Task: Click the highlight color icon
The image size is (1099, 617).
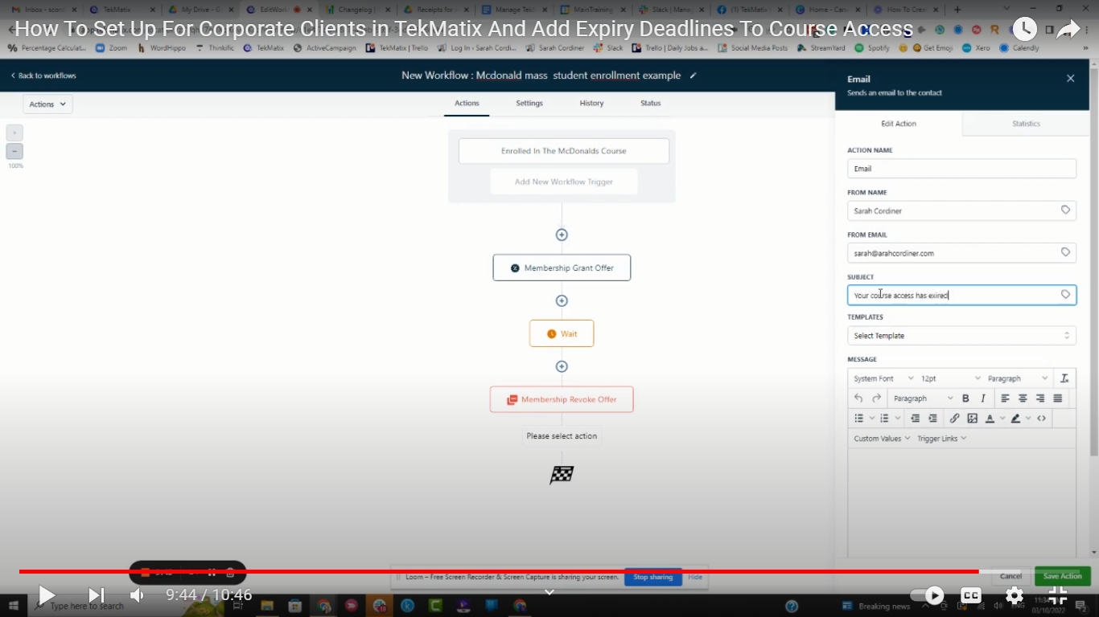Action: coord(1015,419)
